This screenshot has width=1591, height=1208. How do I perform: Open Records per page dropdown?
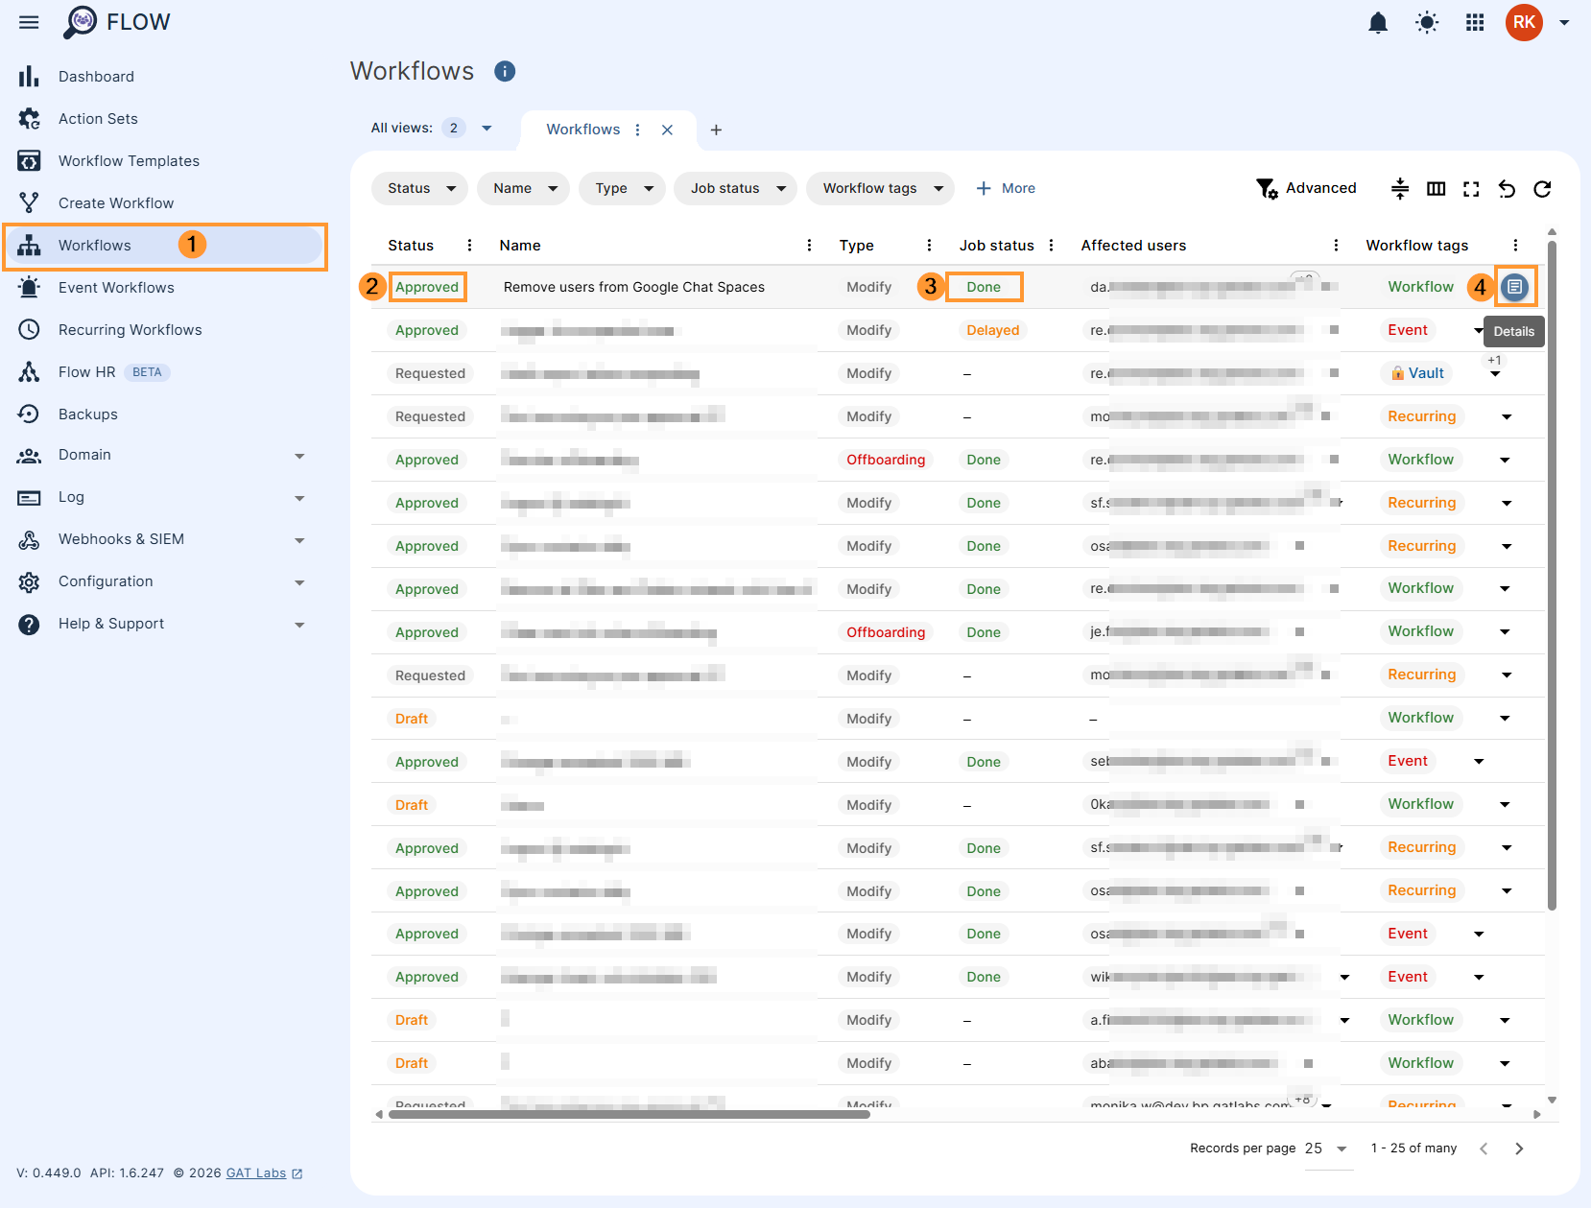(x=1327, y=1149)
